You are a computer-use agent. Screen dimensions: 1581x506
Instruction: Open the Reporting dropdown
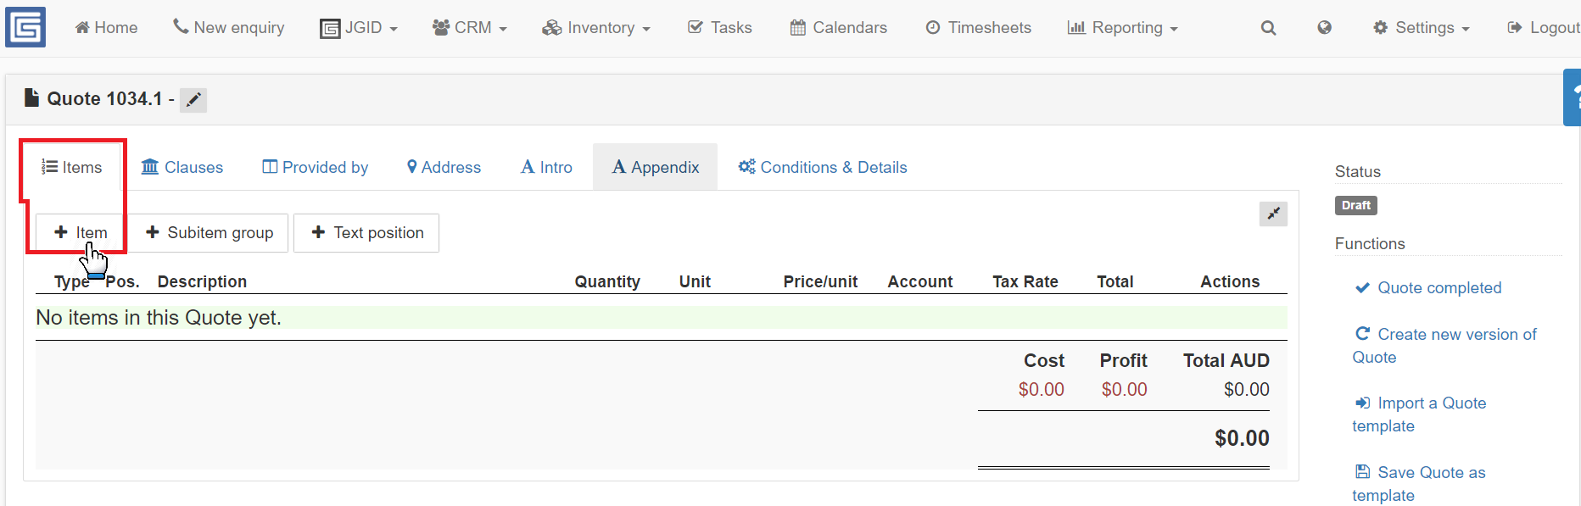(1122, 28)
